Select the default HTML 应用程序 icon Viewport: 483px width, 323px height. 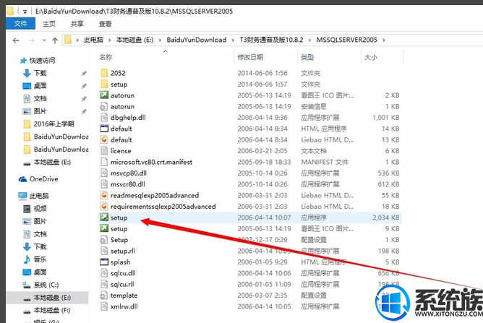[104, 129]
